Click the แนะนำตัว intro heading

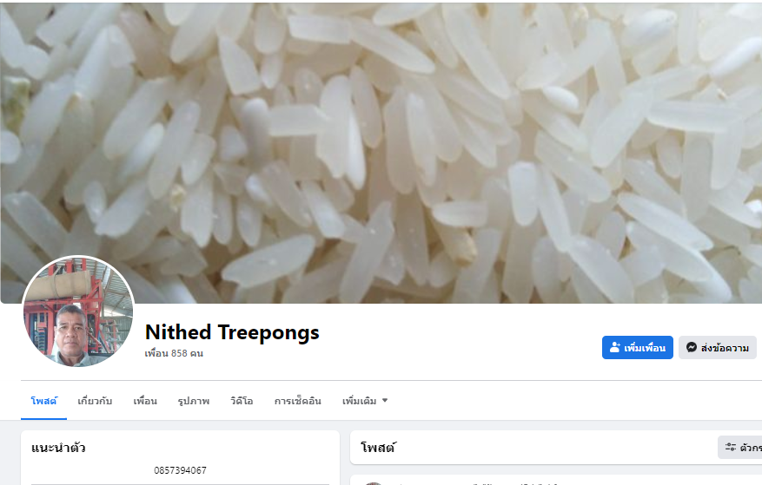[58, 447]
